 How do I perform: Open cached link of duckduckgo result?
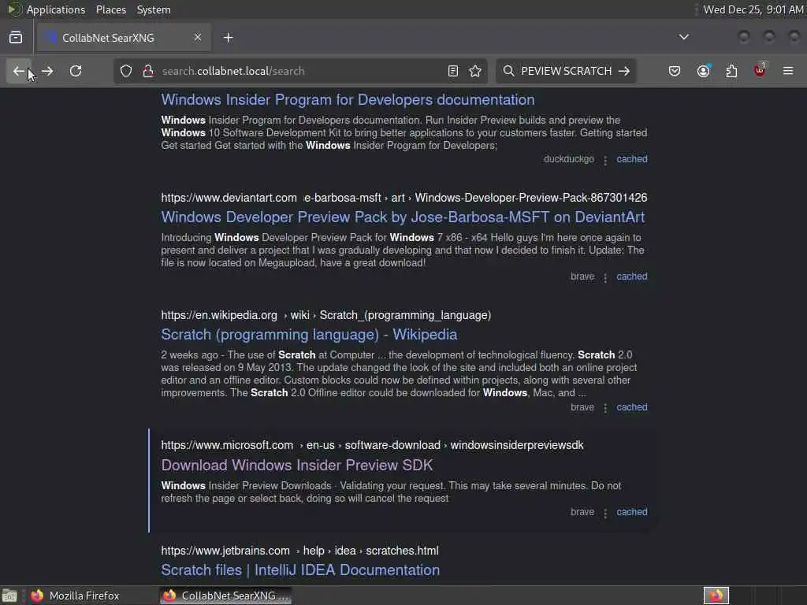coord(632,159)
